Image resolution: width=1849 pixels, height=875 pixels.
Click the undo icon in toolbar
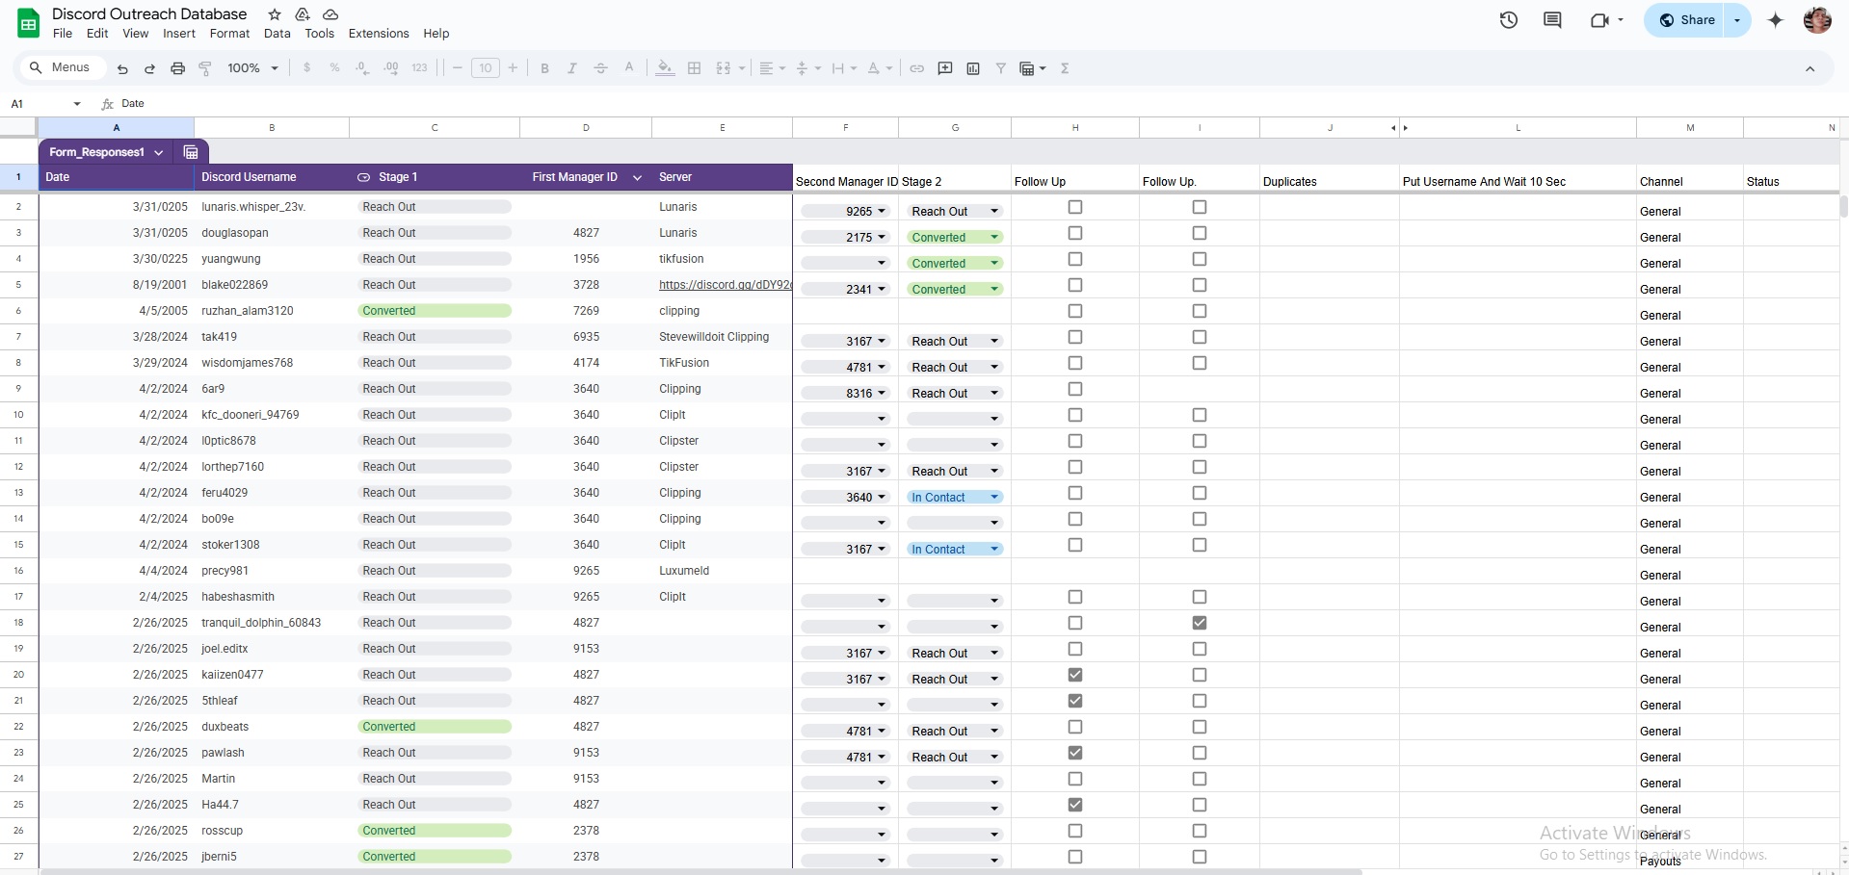tap(122, 68)
